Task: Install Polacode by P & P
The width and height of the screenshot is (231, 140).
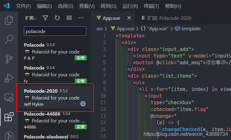Action: point(81,58)
